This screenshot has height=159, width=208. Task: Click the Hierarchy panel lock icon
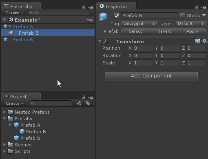point(84,7)
